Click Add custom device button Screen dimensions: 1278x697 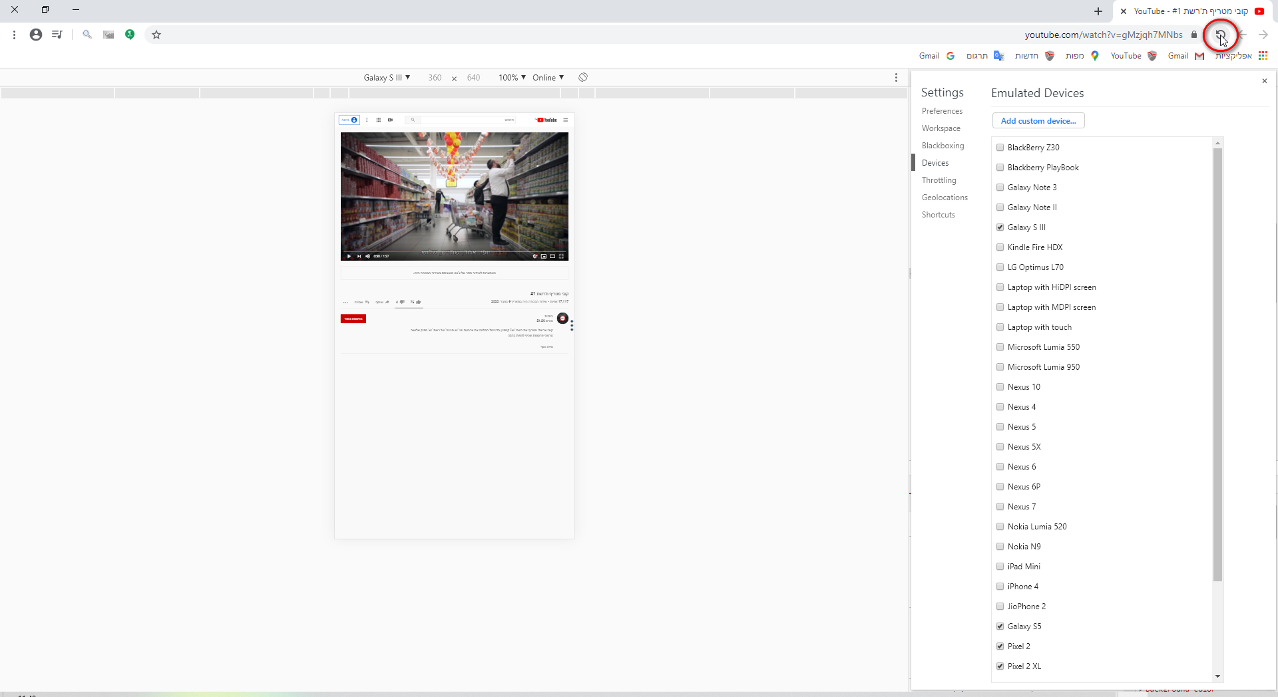pyautogui.click(x=1038, y=121)
